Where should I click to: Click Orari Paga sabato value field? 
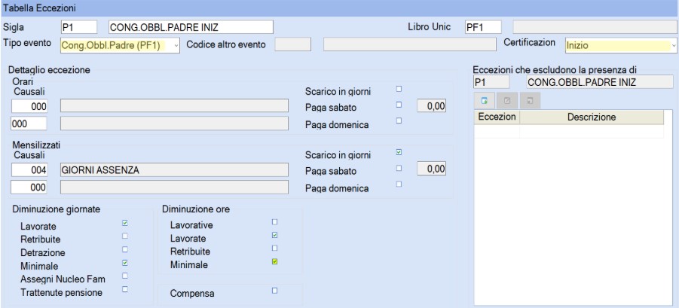(x=431, y=106)
